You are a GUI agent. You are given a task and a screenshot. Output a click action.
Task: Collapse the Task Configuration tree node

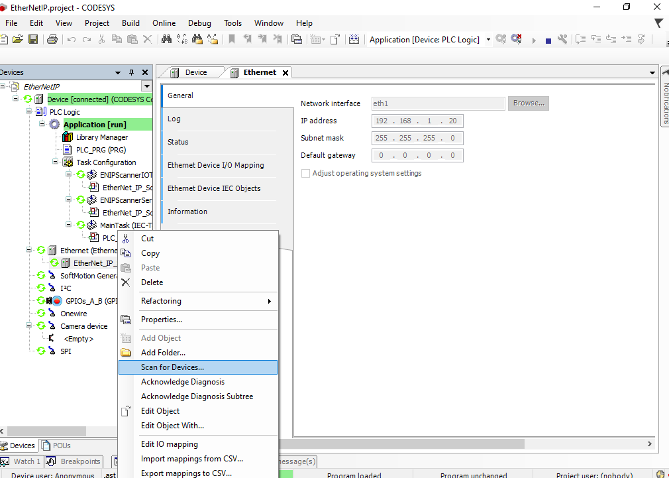click(x=56, y=162)
